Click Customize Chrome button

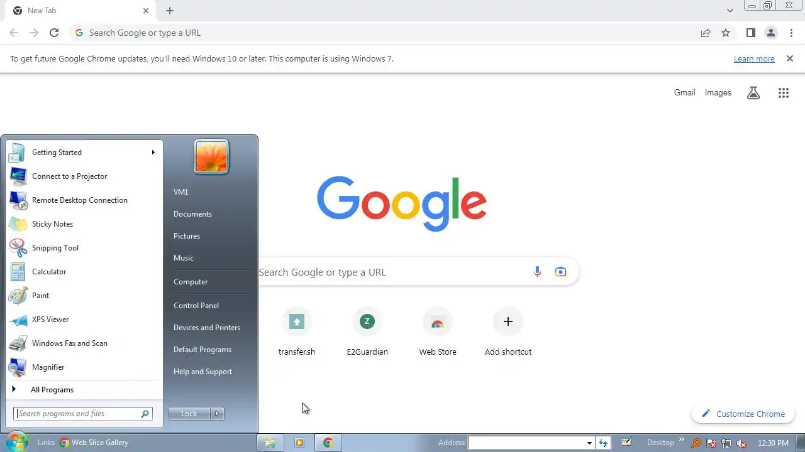tap(743, 414)
